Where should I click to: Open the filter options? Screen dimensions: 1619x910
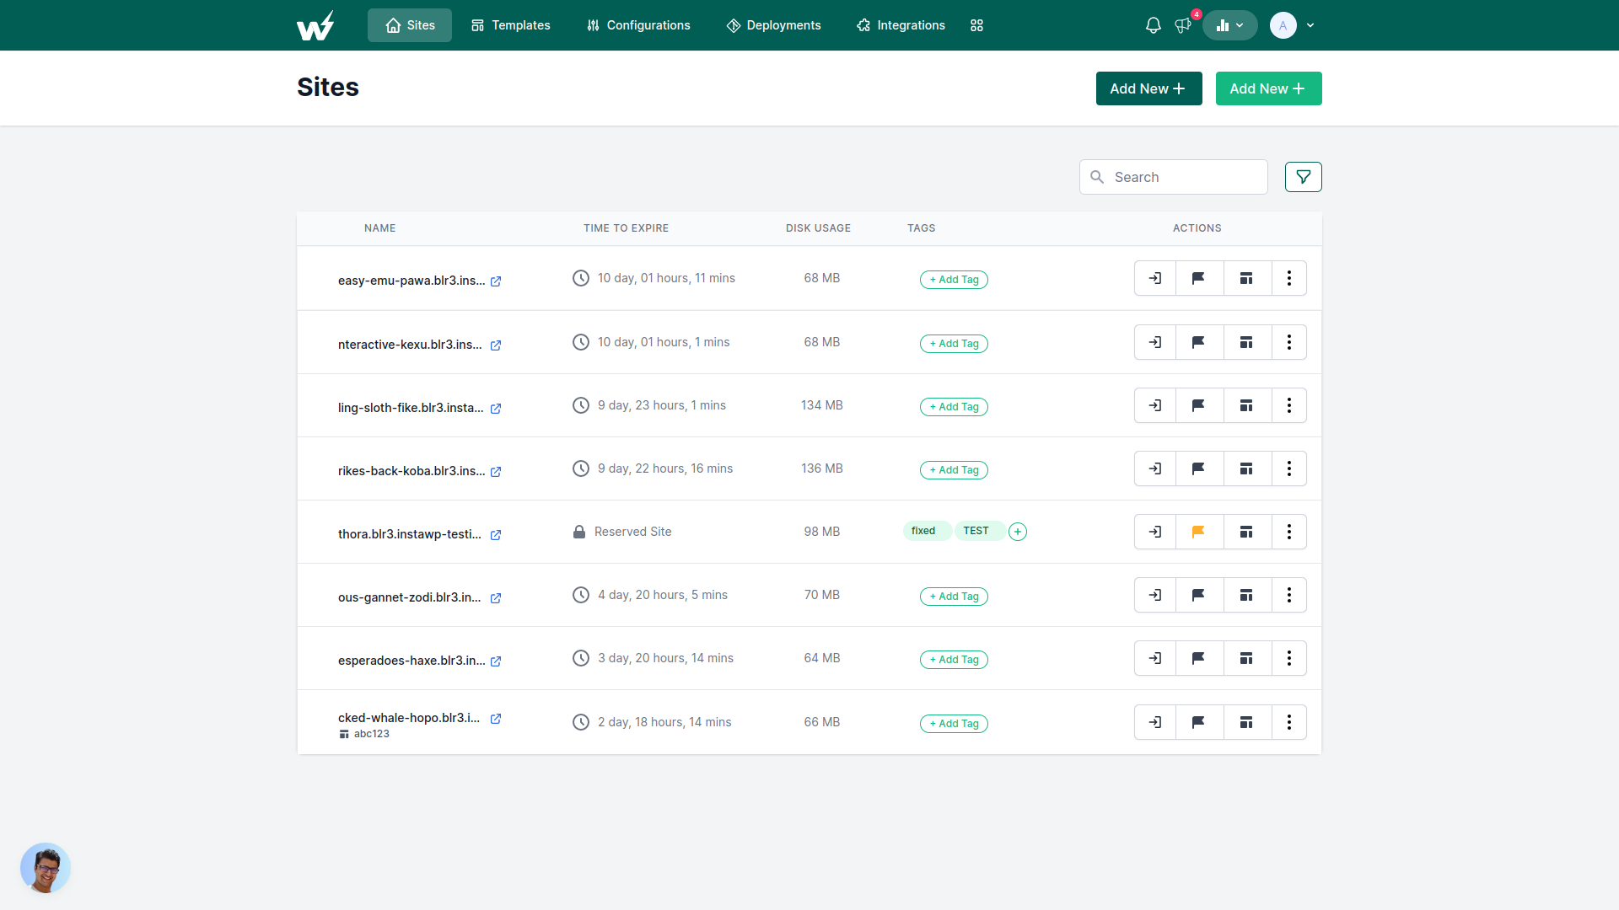1304,177
